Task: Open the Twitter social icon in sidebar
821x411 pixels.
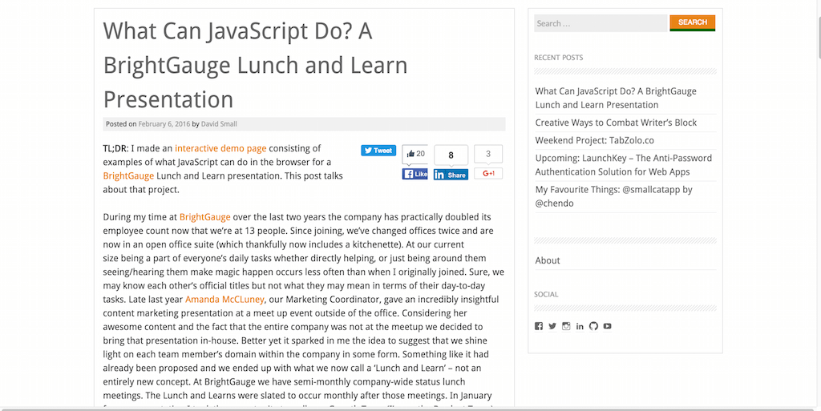Action: click(552, 326)
